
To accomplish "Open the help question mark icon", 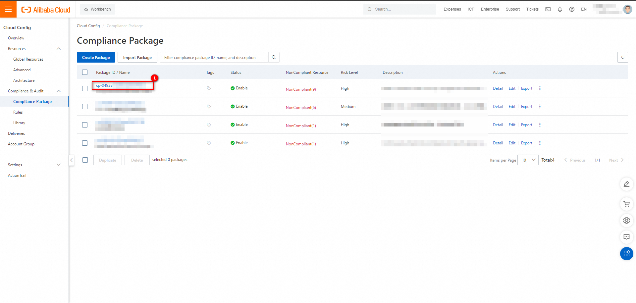I will 572,9.
